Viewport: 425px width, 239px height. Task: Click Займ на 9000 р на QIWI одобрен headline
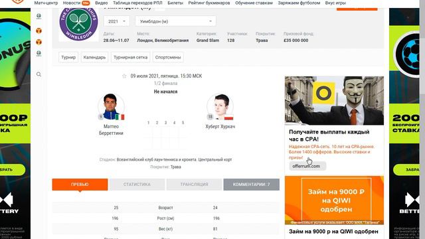[x=333, y=232]
